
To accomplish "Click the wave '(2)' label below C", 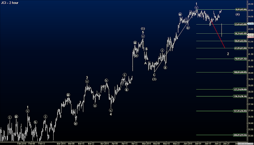I will tap(154, 79).
